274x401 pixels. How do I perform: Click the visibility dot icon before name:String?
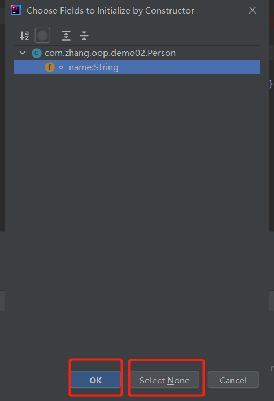61,67
